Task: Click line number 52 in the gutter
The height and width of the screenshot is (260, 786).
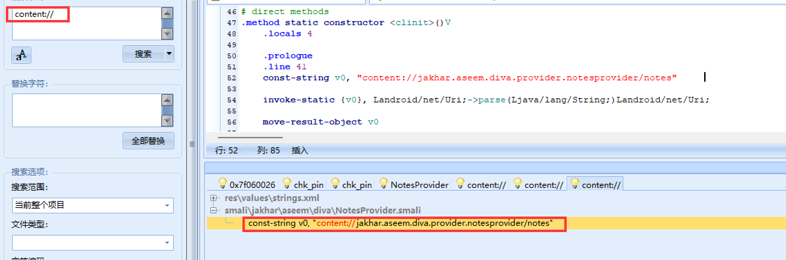Action: 232,78
